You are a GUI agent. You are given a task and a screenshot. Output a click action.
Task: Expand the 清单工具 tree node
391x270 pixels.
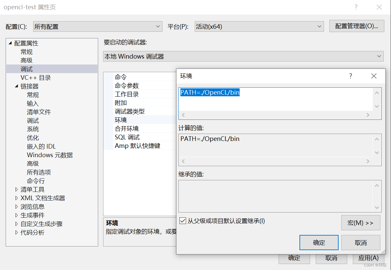17,189
